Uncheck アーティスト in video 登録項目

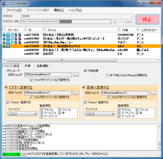[42, 113]
